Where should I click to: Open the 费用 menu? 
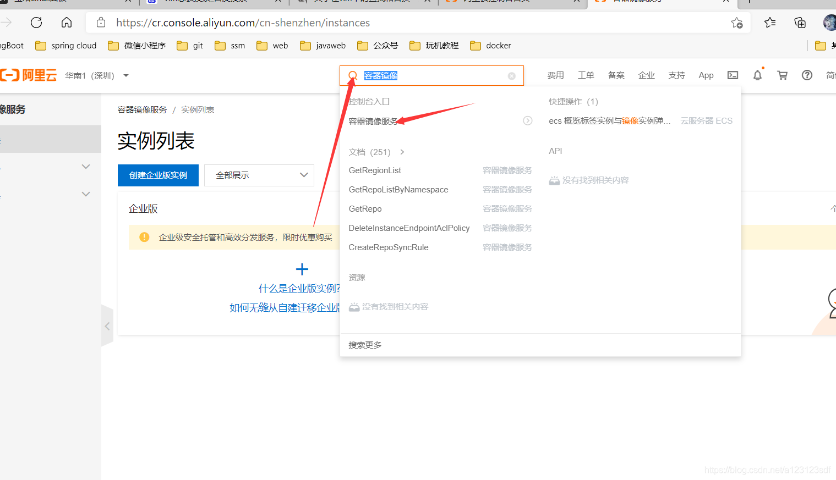click(556, 75)
